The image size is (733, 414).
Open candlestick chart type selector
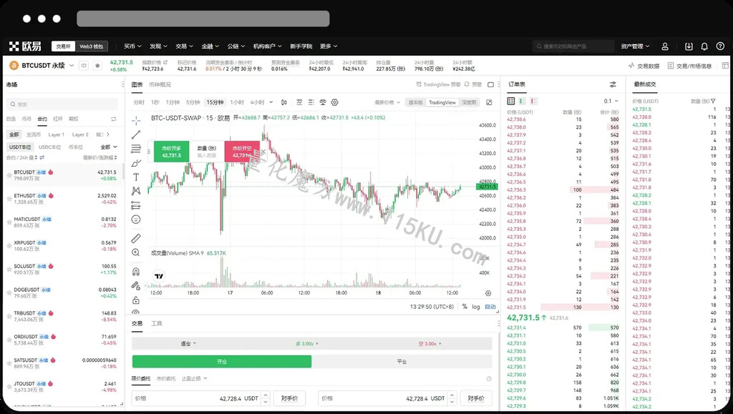click(283, 102)
